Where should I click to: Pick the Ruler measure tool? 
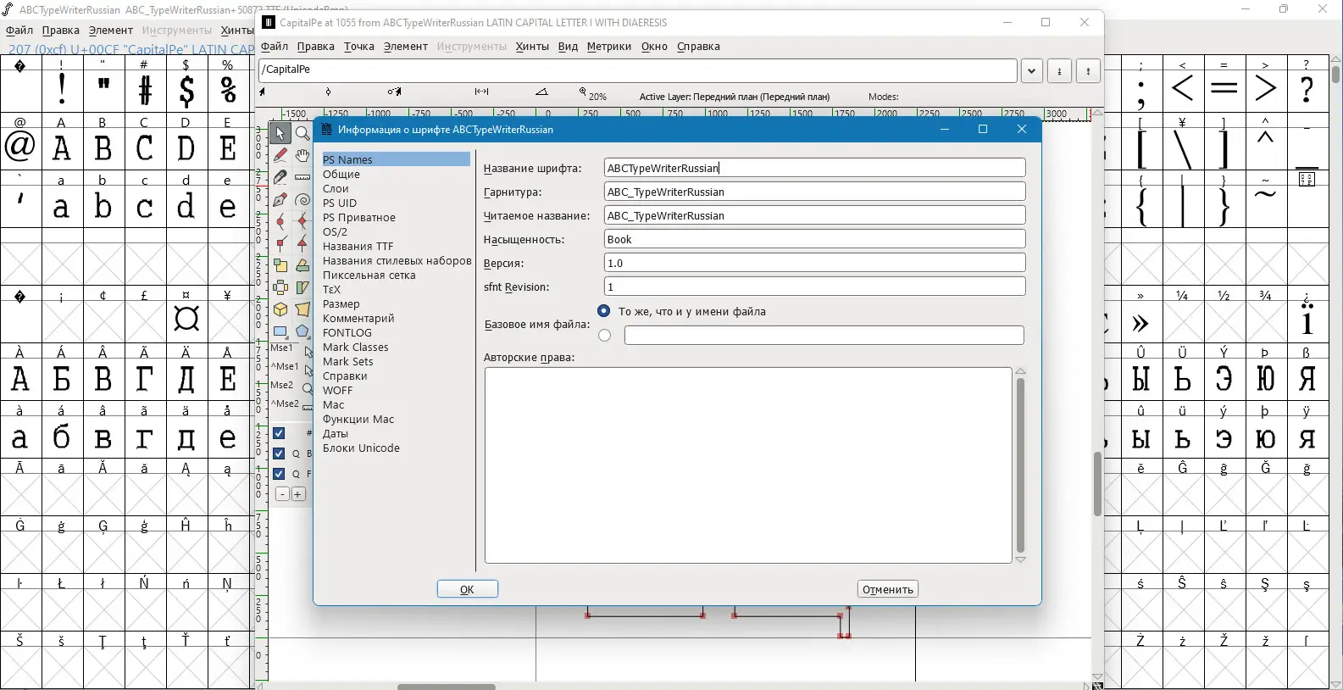point(302,178)
